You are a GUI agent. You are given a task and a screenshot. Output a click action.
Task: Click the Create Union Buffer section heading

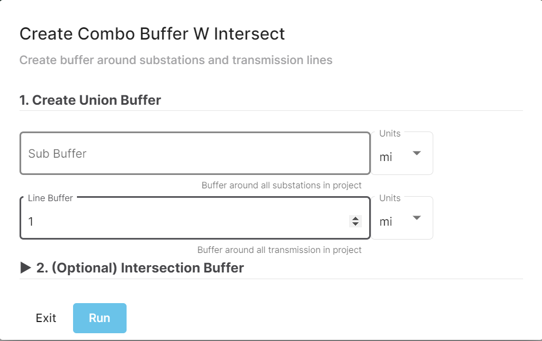90,100
